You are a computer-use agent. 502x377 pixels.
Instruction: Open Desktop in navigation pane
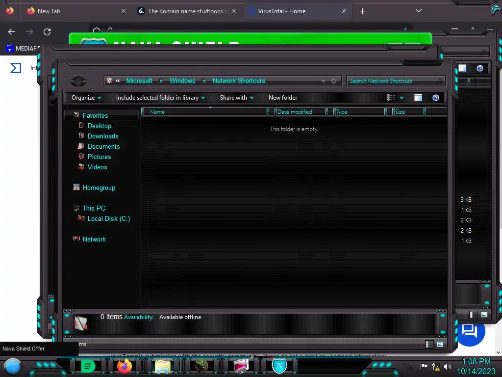click(x=99, y=126)
